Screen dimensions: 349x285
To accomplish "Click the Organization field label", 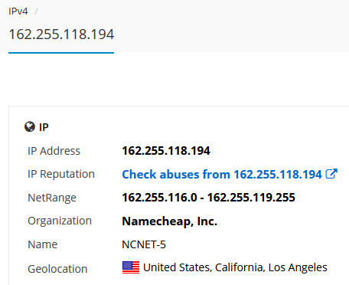I will pyautogui.click(x=60, y=221).
